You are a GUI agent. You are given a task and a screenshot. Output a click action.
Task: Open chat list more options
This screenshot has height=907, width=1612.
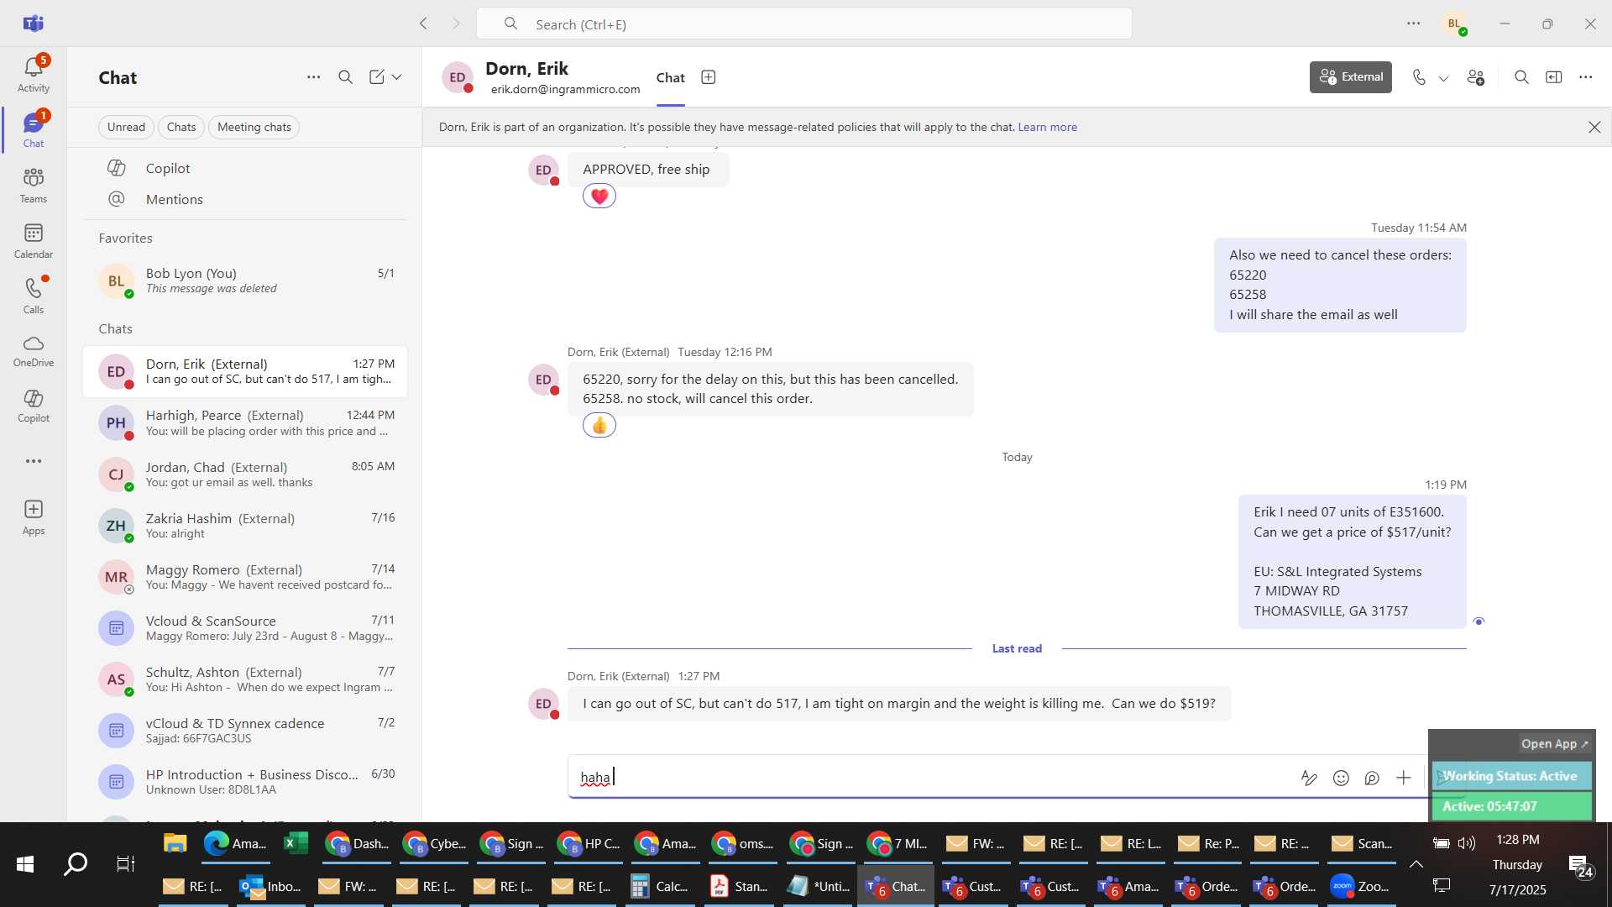313,77
